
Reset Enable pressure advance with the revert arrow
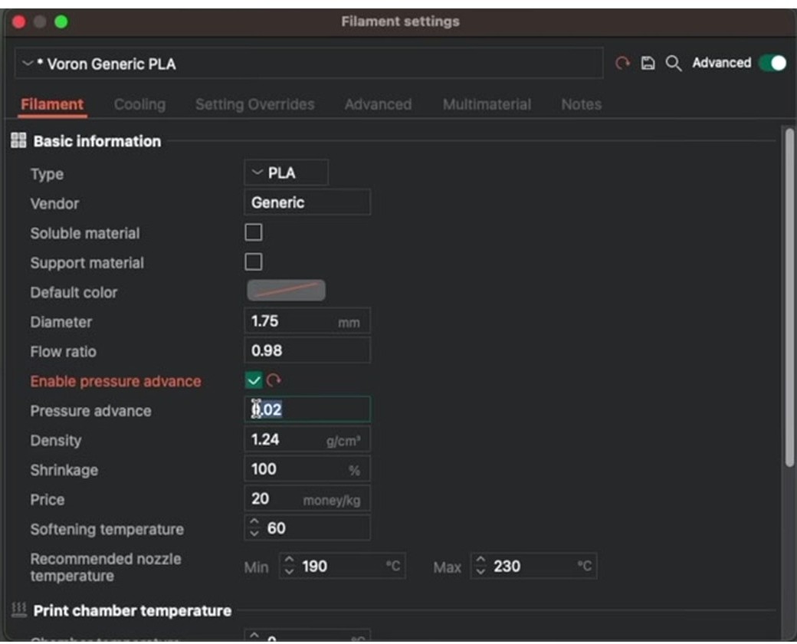(x=274, y=380)
